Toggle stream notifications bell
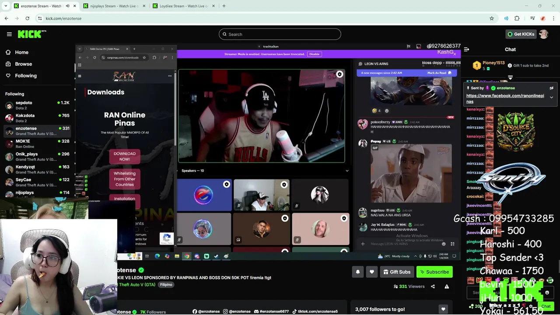This screenshot has width=560, height=315. (x=357, y=272)
